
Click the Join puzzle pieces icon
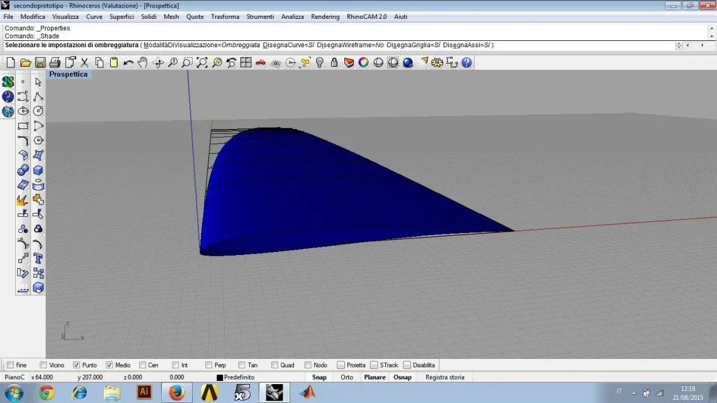click(x=38, y=200)
